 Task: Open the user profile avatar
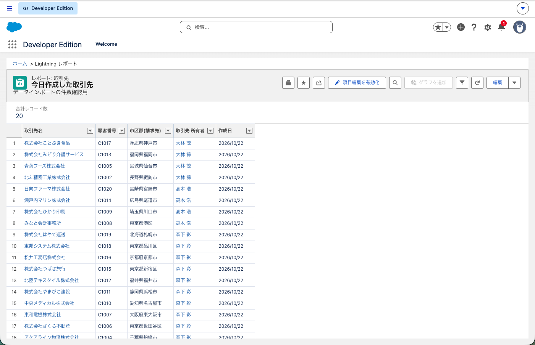click(x=520, y=27)
